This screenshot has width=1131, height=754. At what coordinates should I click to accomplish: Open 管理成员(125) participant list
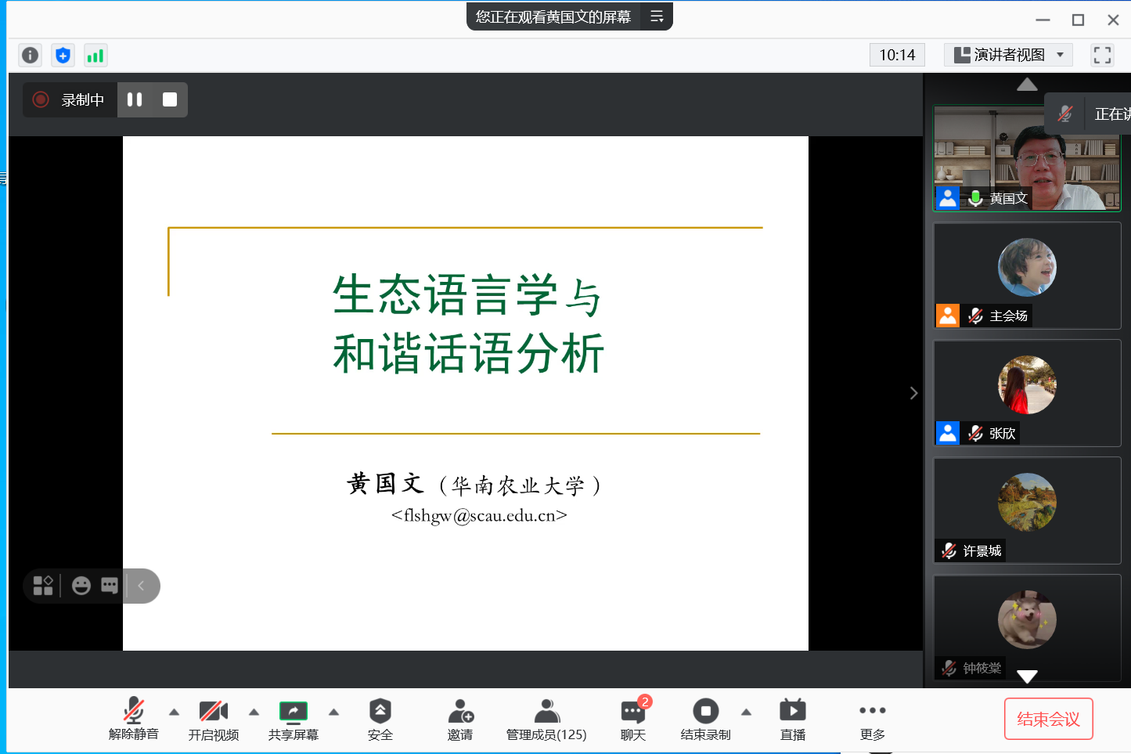pyautogui.click(x=546, y=719)
